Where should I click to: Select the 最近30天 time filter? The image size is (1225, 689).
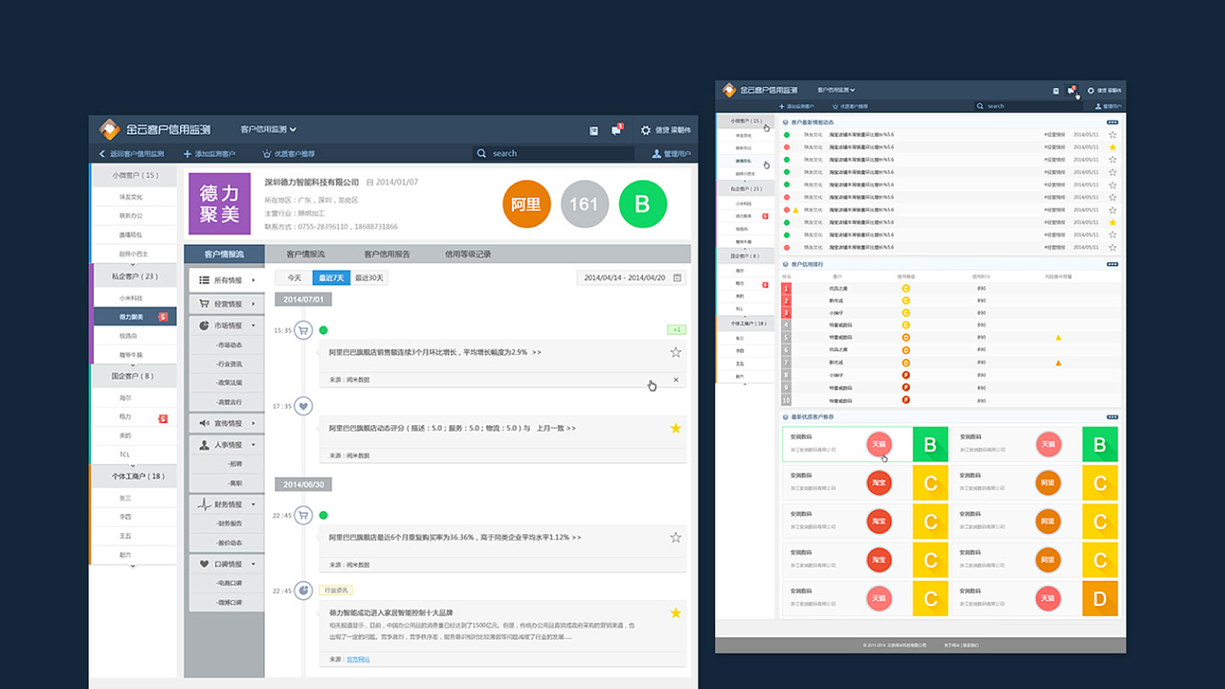click(x=369, y=278)
